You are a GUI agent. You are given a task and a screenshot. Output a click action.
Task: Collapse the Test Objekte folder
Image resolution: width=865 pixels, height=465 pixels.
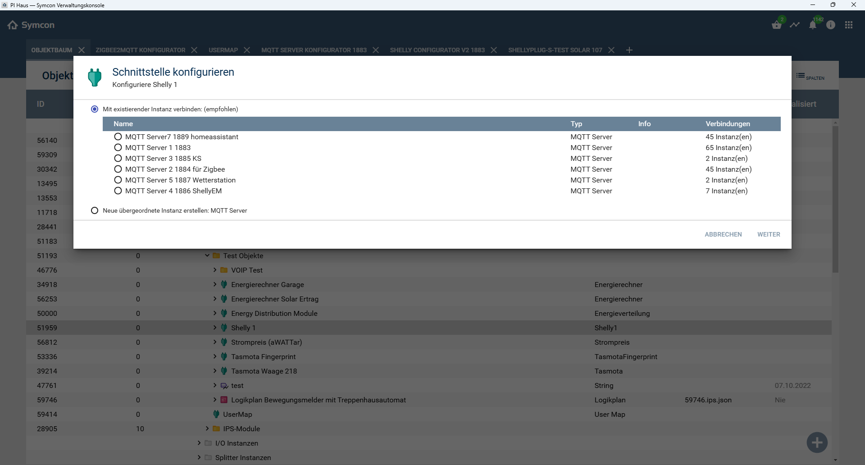click(x=207, y=255)
